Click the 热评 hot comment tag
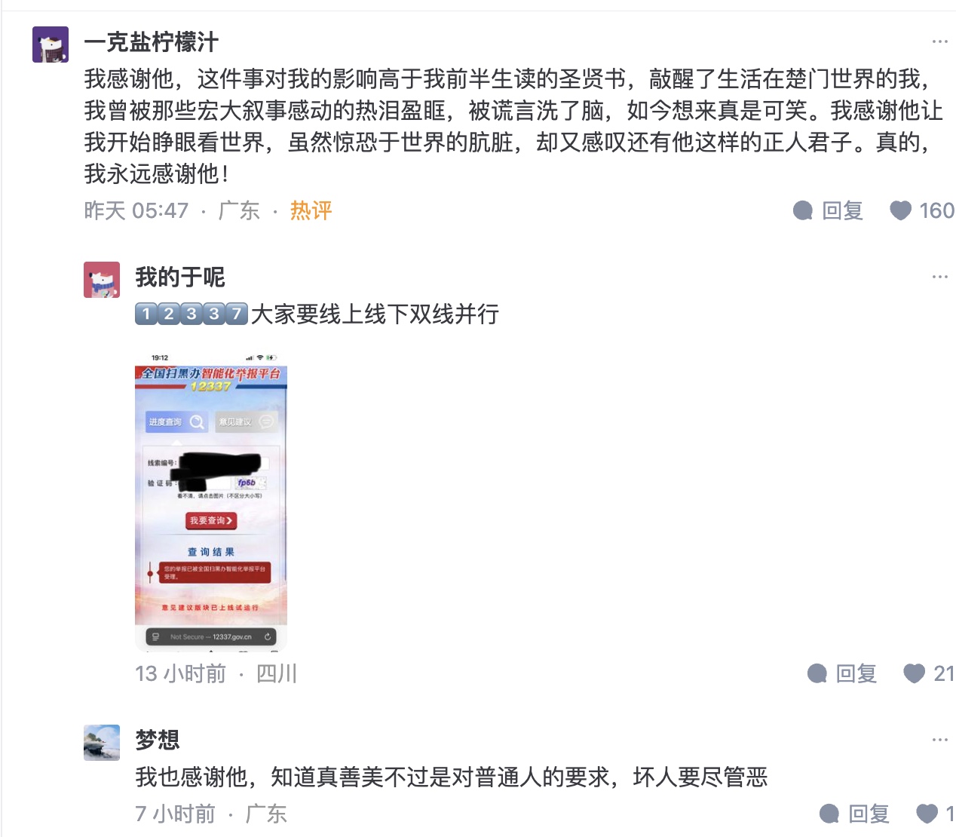Screen dimensions: 956x837 pyautogui.click(x=311, y=210)
